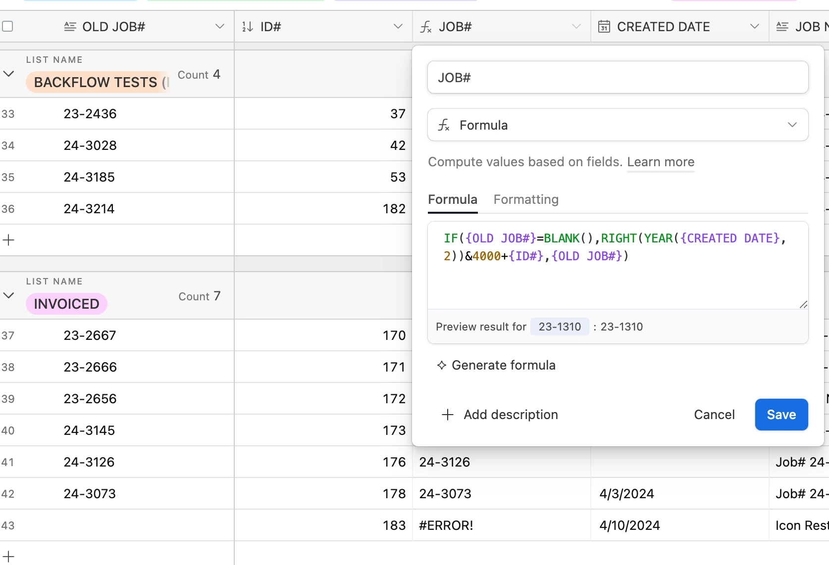Save the formula field
The height and width of the screenshot is (565, 829).
tap(781, 415)
